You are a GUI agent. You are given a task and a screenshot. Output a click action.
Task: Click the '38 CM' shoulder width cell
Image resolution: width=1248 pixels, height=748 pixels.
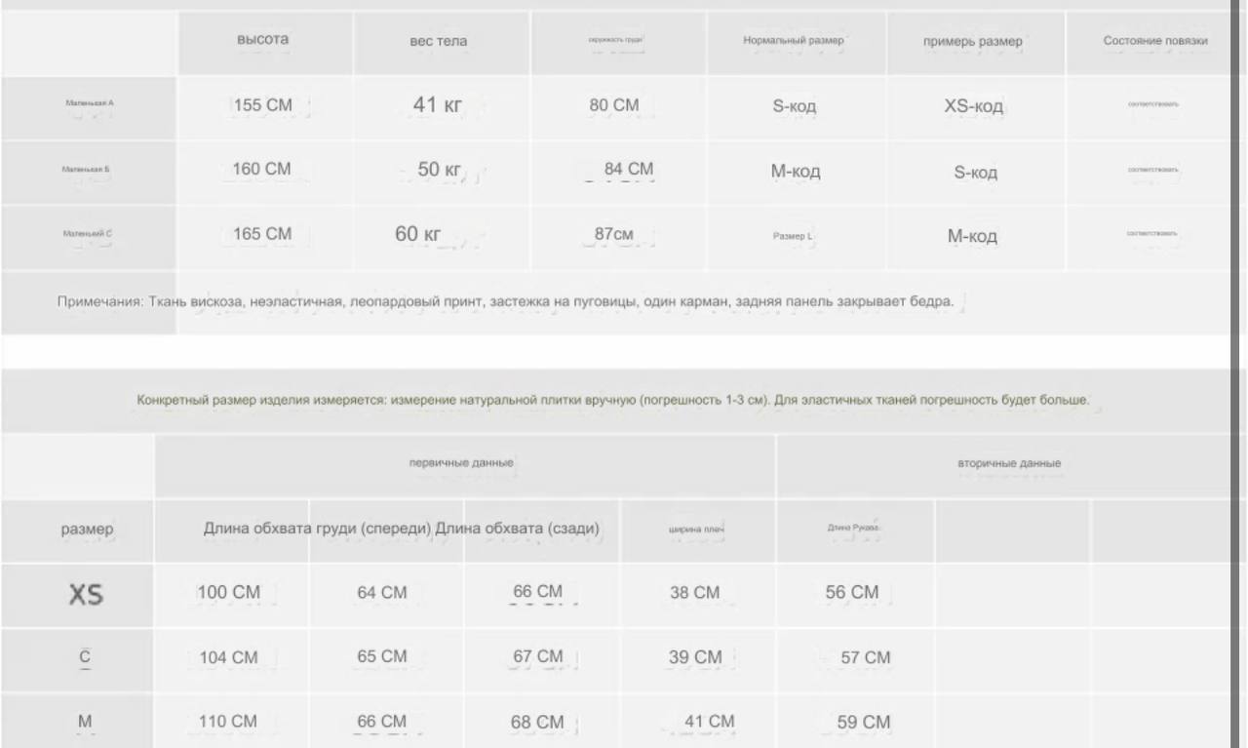(x=696, y=593)
